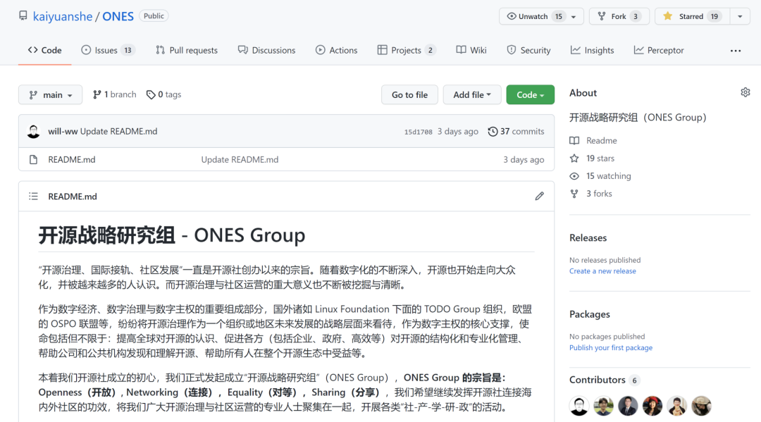Click the Fork button
The image size is (761, 422).
click(x=619, y=16)
